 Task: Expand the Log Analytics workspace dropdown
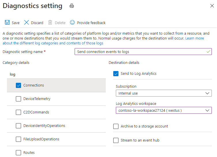tap(163, 110)
